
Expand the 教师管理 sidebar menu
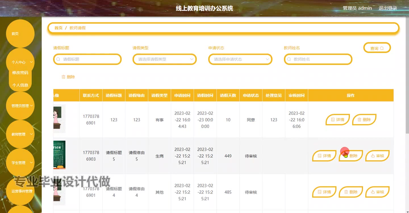20,134
